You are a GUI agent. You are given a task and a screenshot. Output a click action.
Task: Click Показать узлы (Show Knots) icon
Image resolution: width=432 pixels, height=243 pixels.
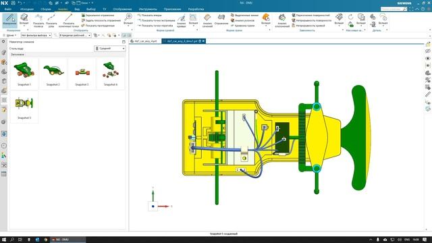point(51,21)
